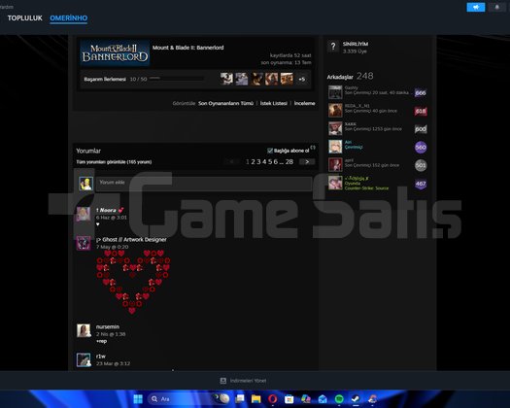Jump to comments page 28

pyautogui.click(x=289, y=161)
